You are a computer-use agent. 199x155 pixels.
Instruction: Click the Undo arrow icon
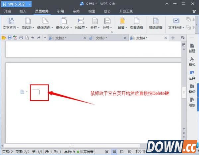[33, 38]
